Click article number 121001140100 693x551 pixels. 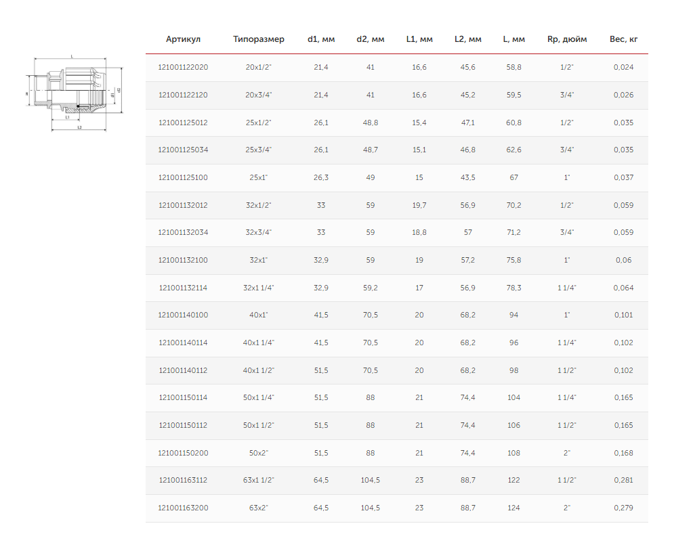[x=183, y=315]
